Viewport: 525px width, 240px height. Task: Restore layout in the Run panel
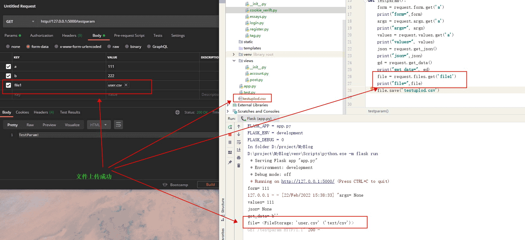click(x=230, y=152)
